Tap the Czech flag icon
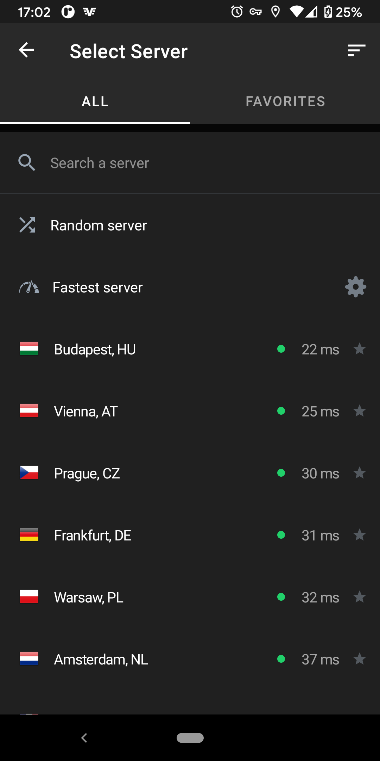 [29, 473]
